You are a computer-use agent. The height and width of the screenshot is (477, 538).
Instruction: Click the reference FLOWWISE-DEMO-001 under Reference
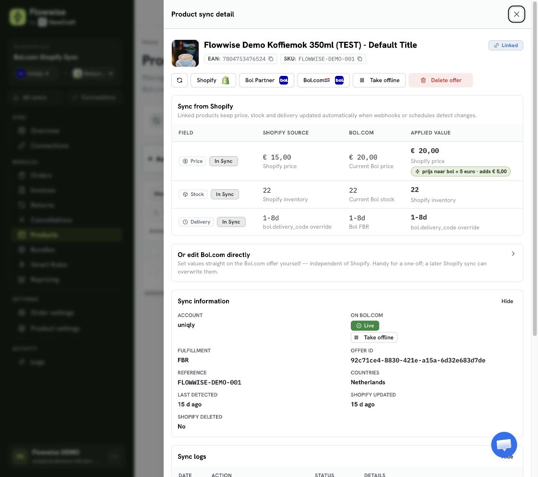(x=209, y=382)
